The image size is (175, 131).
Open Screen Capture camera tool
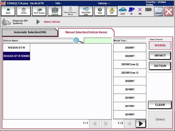[x=55, y=11]
